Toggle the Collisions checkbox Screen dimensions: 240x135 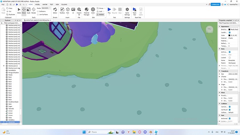tap(38, 11)
